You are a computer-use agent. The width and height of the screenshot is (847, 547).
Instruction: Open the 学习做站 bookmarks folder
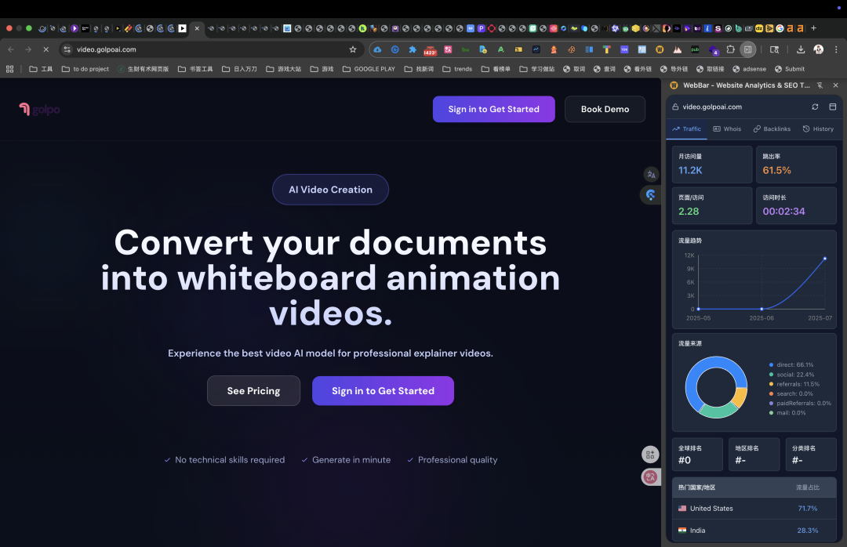537,69
